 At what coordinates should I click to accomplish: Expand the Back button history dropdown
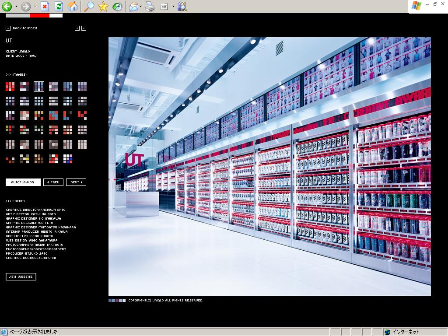click(x=16, y=6)
